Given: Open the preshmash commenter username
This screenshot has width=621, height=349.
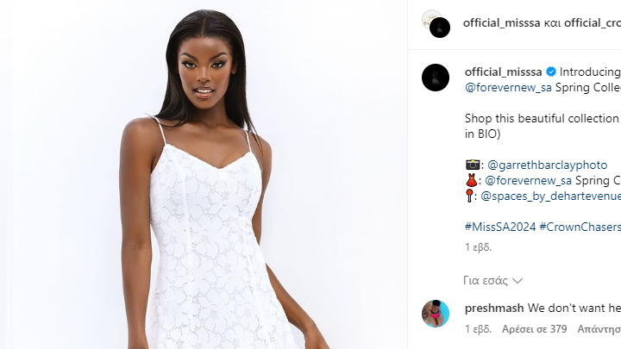Looking at the screenshot, I should (x=494, y=308).
